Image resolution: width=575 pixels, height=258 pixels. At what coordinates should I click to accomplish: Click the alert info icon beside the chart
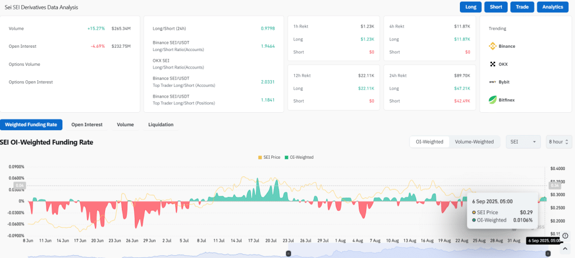coord(565,236)
